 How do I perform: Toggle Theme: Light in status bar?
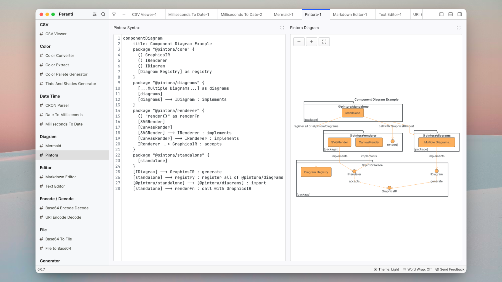[386, 269]
